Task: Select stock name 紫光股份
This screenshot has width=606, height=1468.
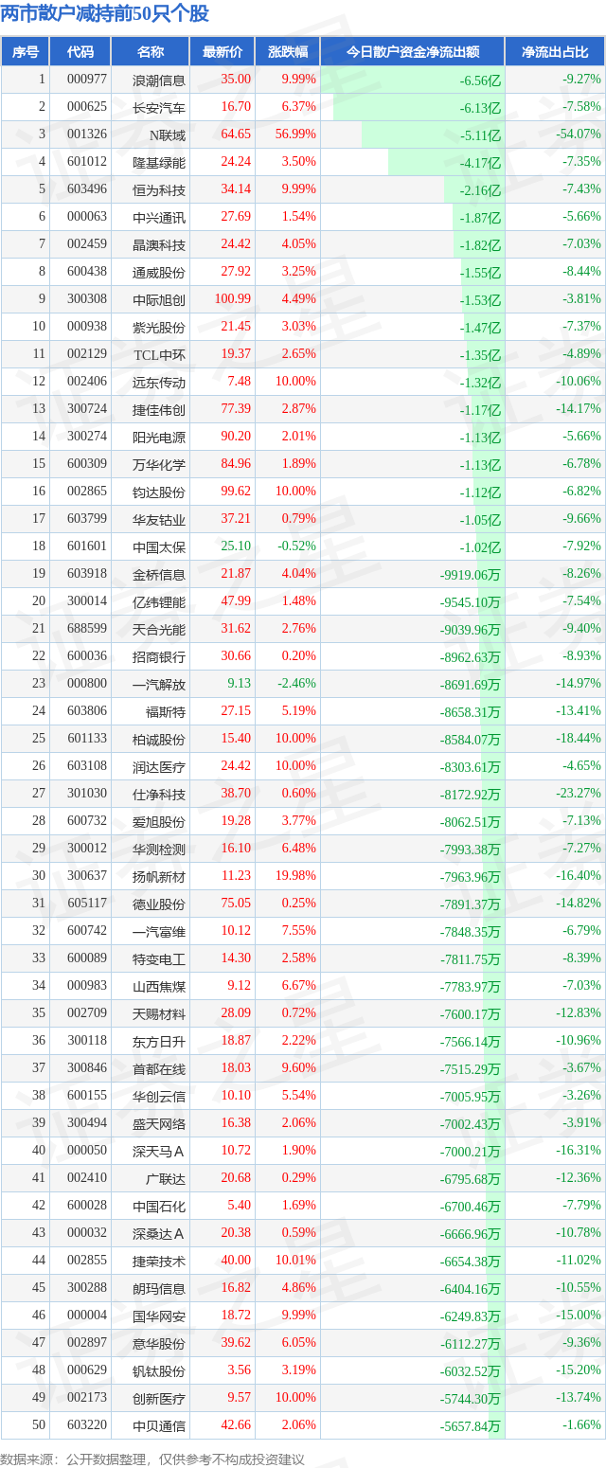Action: tap(159, 327)
